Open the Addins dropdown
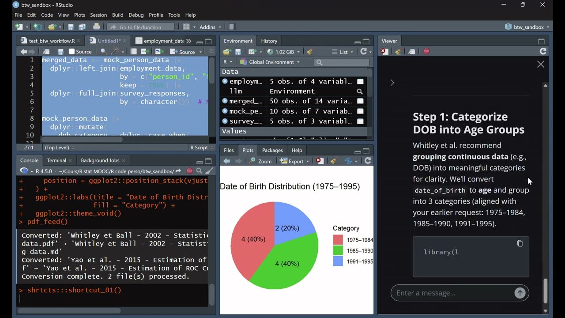The height and width of the screenshot is (318, 565). coord(210,27)
